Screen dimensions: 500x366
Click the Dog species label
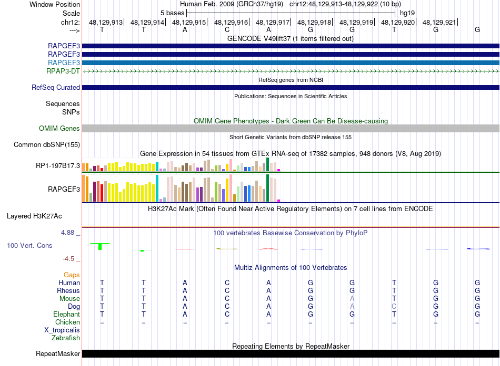click(x=74, y=307)
